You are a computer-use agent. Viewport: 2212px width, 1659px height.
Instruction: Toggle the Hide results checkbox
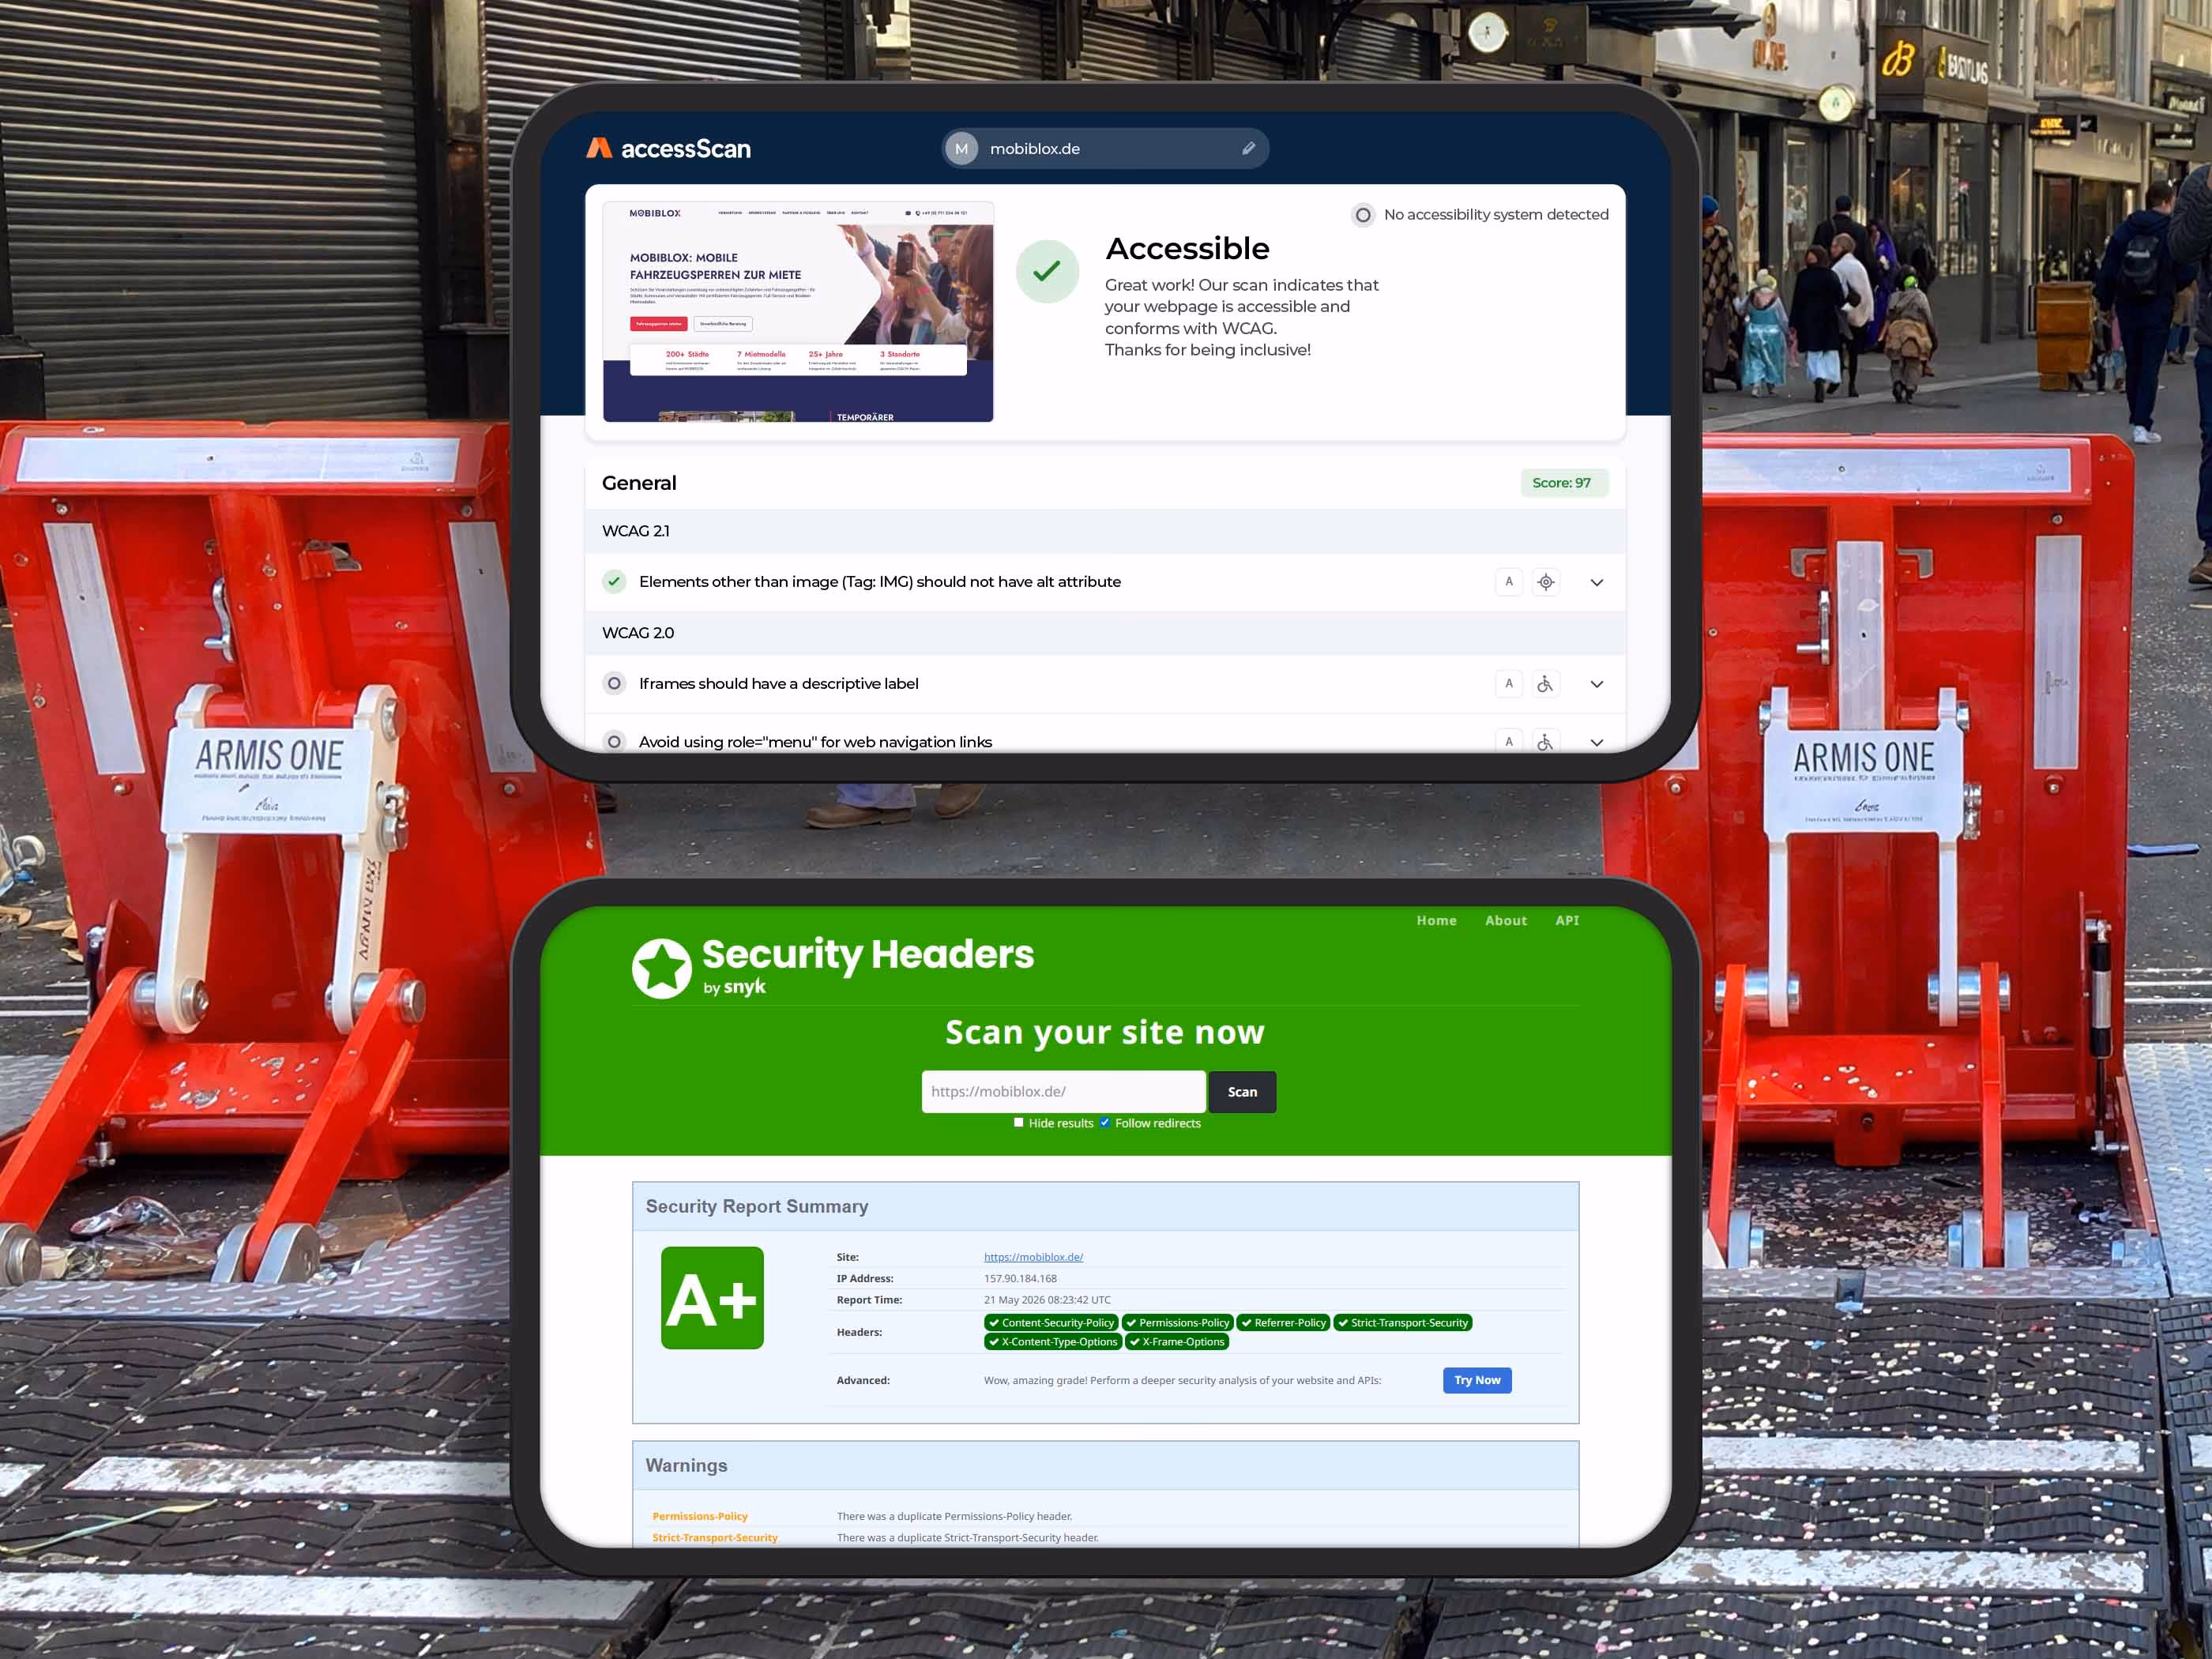click(1019, 1122)
